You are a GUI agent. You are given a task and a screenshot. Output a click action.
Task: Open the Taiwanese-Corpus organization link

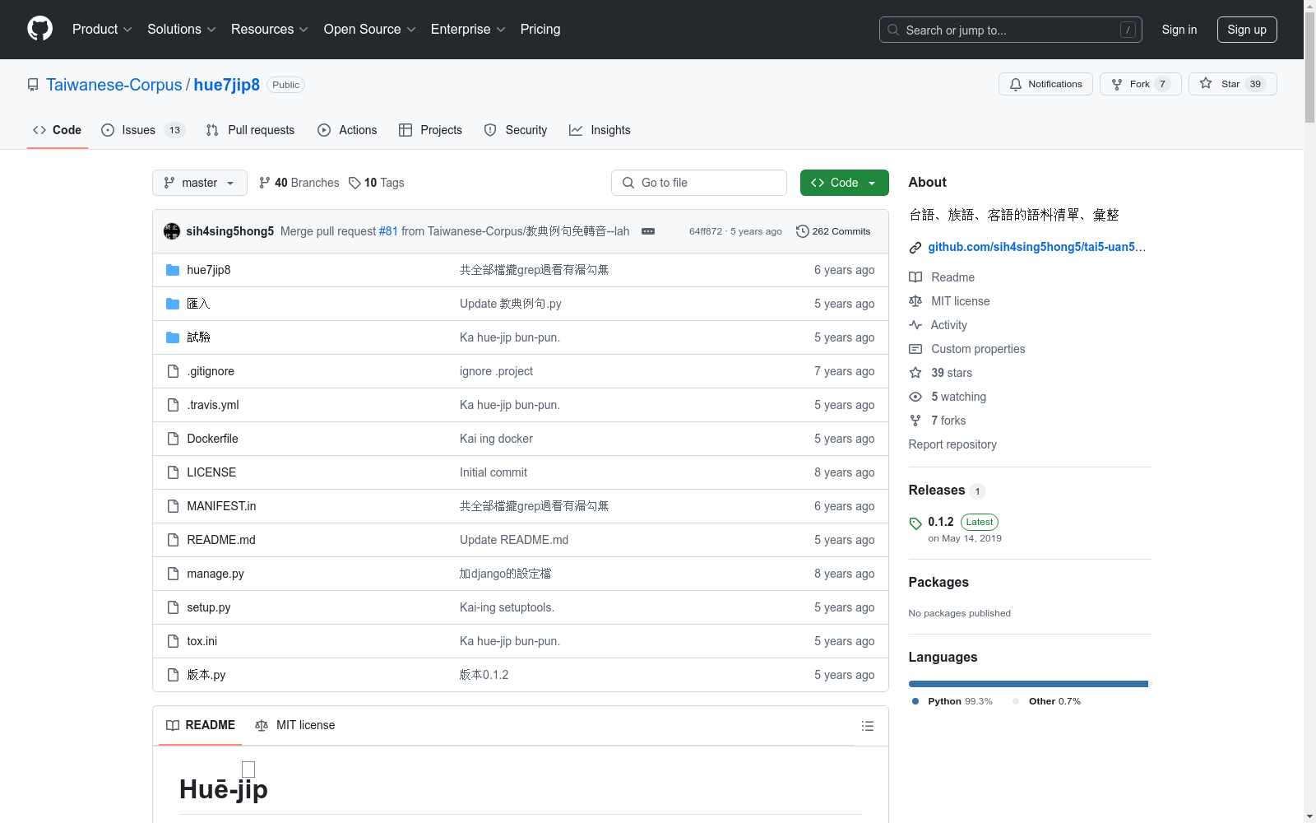114,85
